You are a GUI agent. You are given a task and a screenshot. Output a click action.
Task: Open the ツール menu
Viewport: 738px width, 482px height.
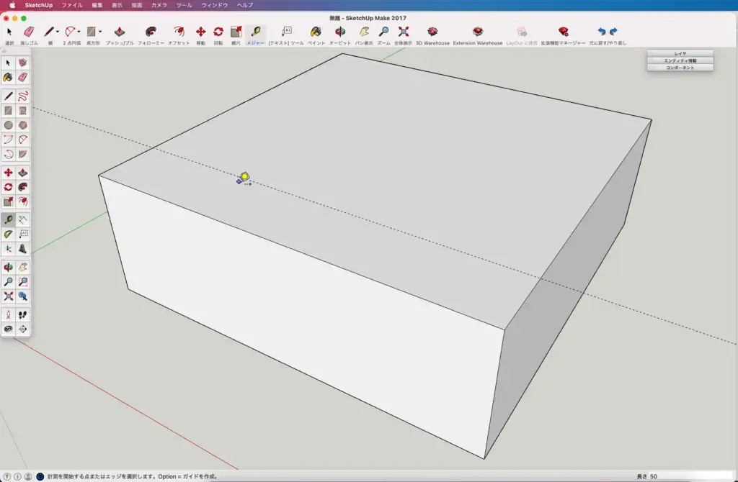point(184,5)
